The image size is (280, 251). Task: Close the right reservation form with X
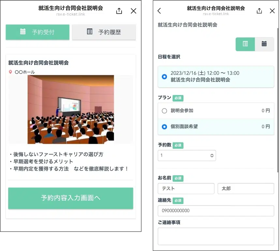point(272,11)
